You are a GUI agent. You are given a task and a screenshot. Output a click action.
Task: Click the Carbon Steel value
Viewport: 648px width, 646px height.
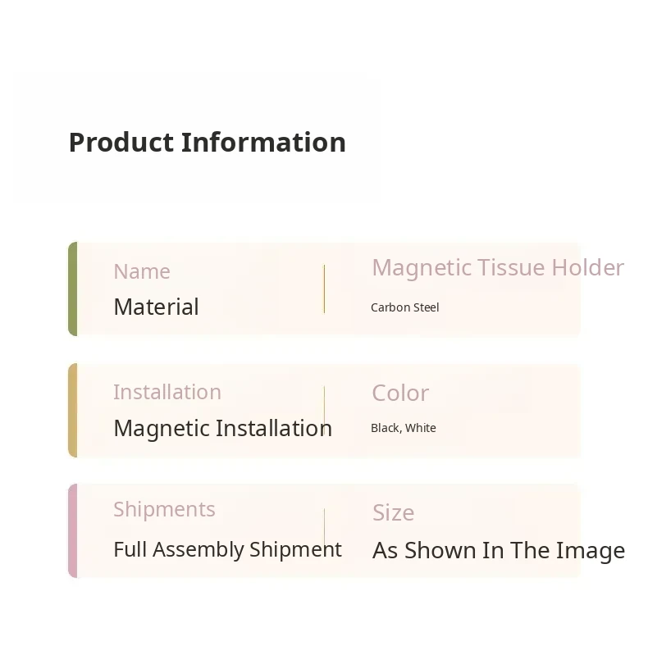point(404,307)
